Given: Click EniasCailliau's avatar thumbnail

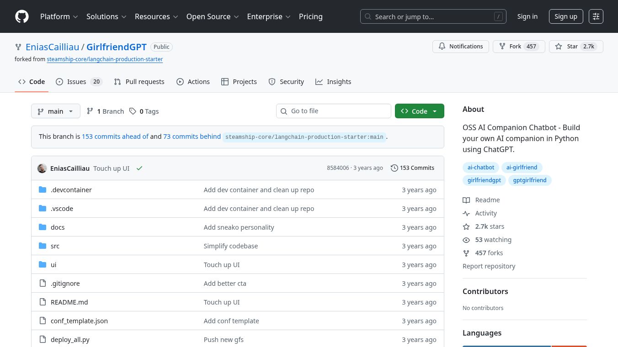Looking at the screenshot, I should [x=42, y=168].
